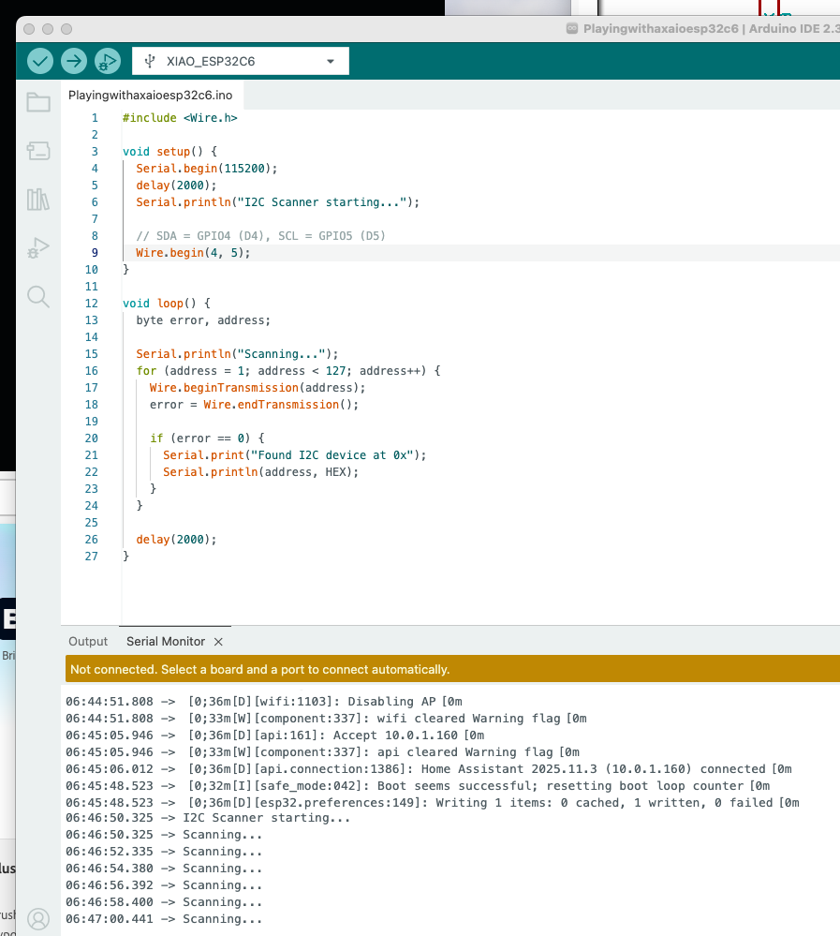The image size is (840, 936).
Task: Close the Serial Monitor tab
Action: tap(218, 642)
